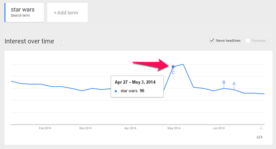The width and height of the screenshot is (276, 149).
Task: Select news headline marker C
Action: [173, 73]
